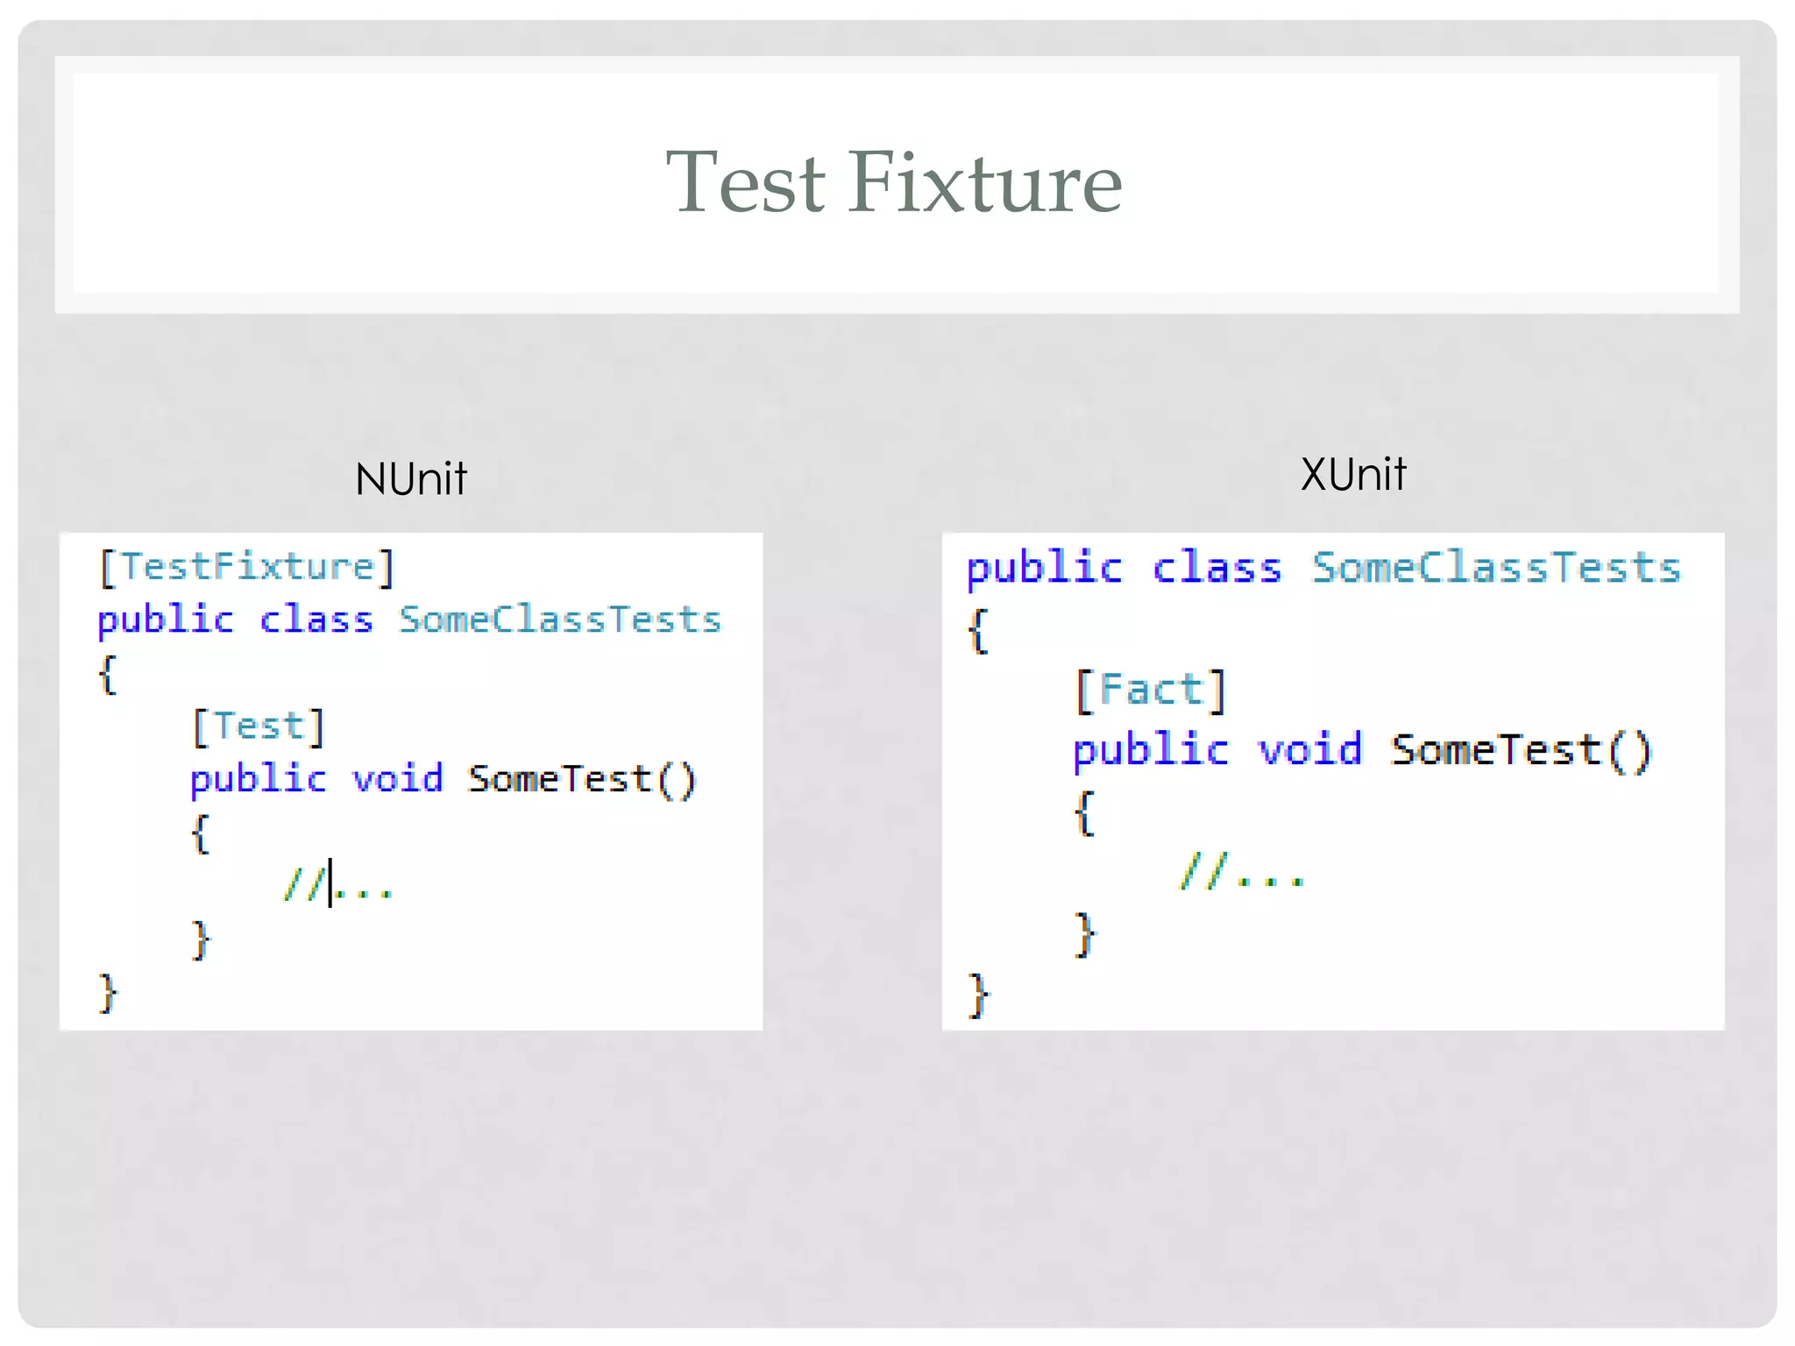Click SomeTest() method name under [Test]
Viewport: 1795px width, 1346px height.
(x=582, y=779)
